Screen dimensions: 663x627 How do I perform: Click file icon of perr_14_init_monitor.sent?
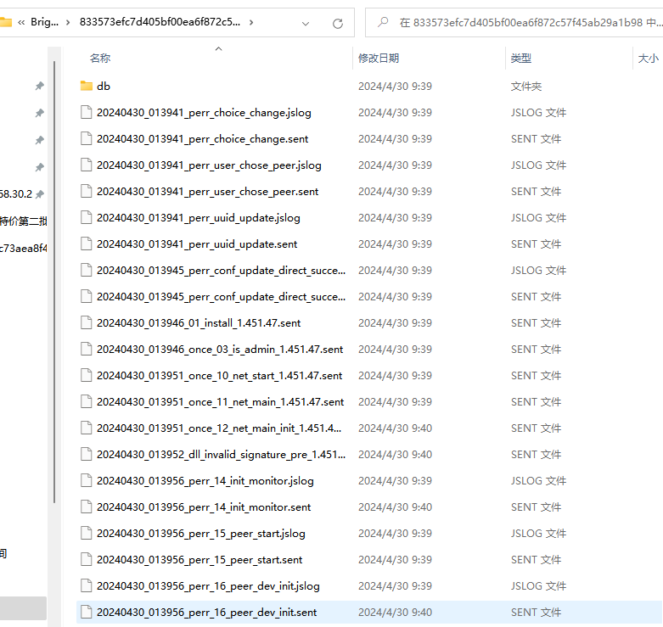point(87,507)
